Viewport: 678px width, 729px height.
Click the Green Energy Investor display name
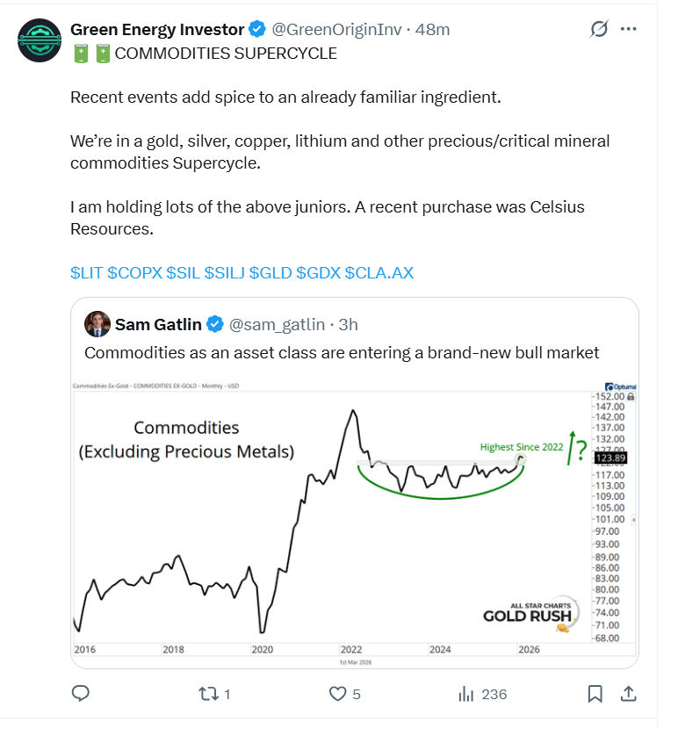pyautogui.click(x=157, y=29)
